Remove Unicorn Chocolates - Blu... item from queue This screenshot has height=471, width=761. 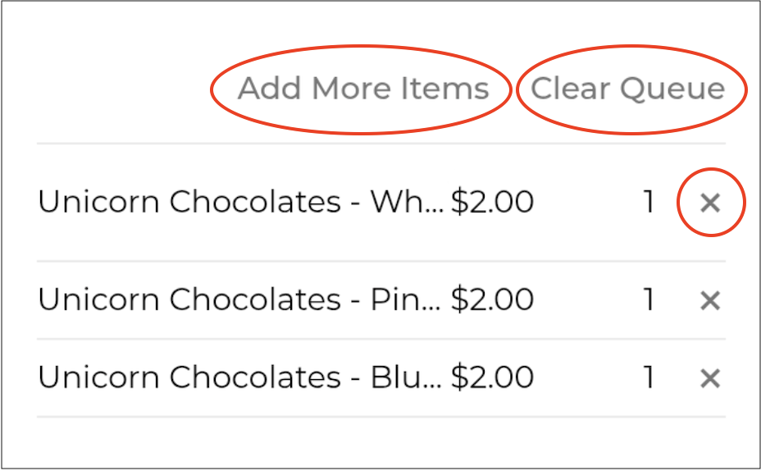click(710, 378)
